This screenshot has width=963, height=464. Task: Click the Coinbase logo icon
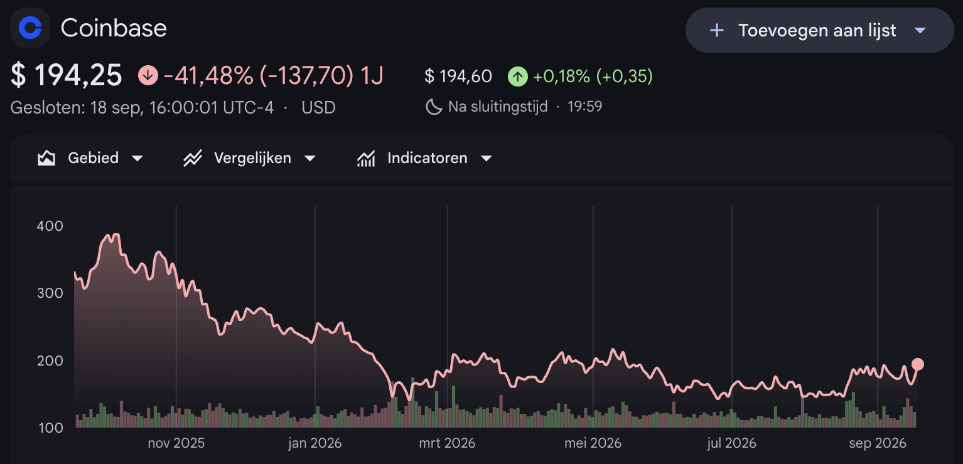30,28
